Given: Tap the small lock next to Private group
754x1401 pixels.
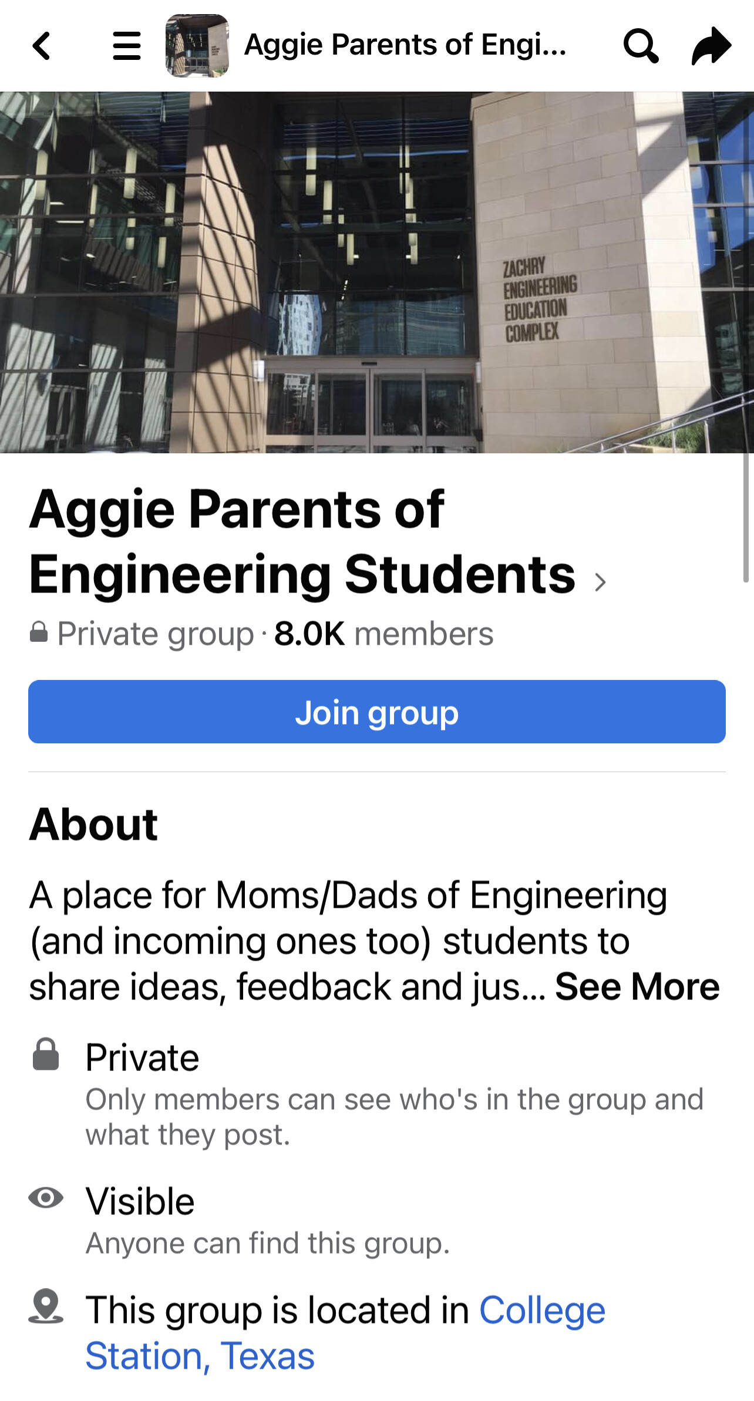Looking at the screenshot, I should coord(39,632).
